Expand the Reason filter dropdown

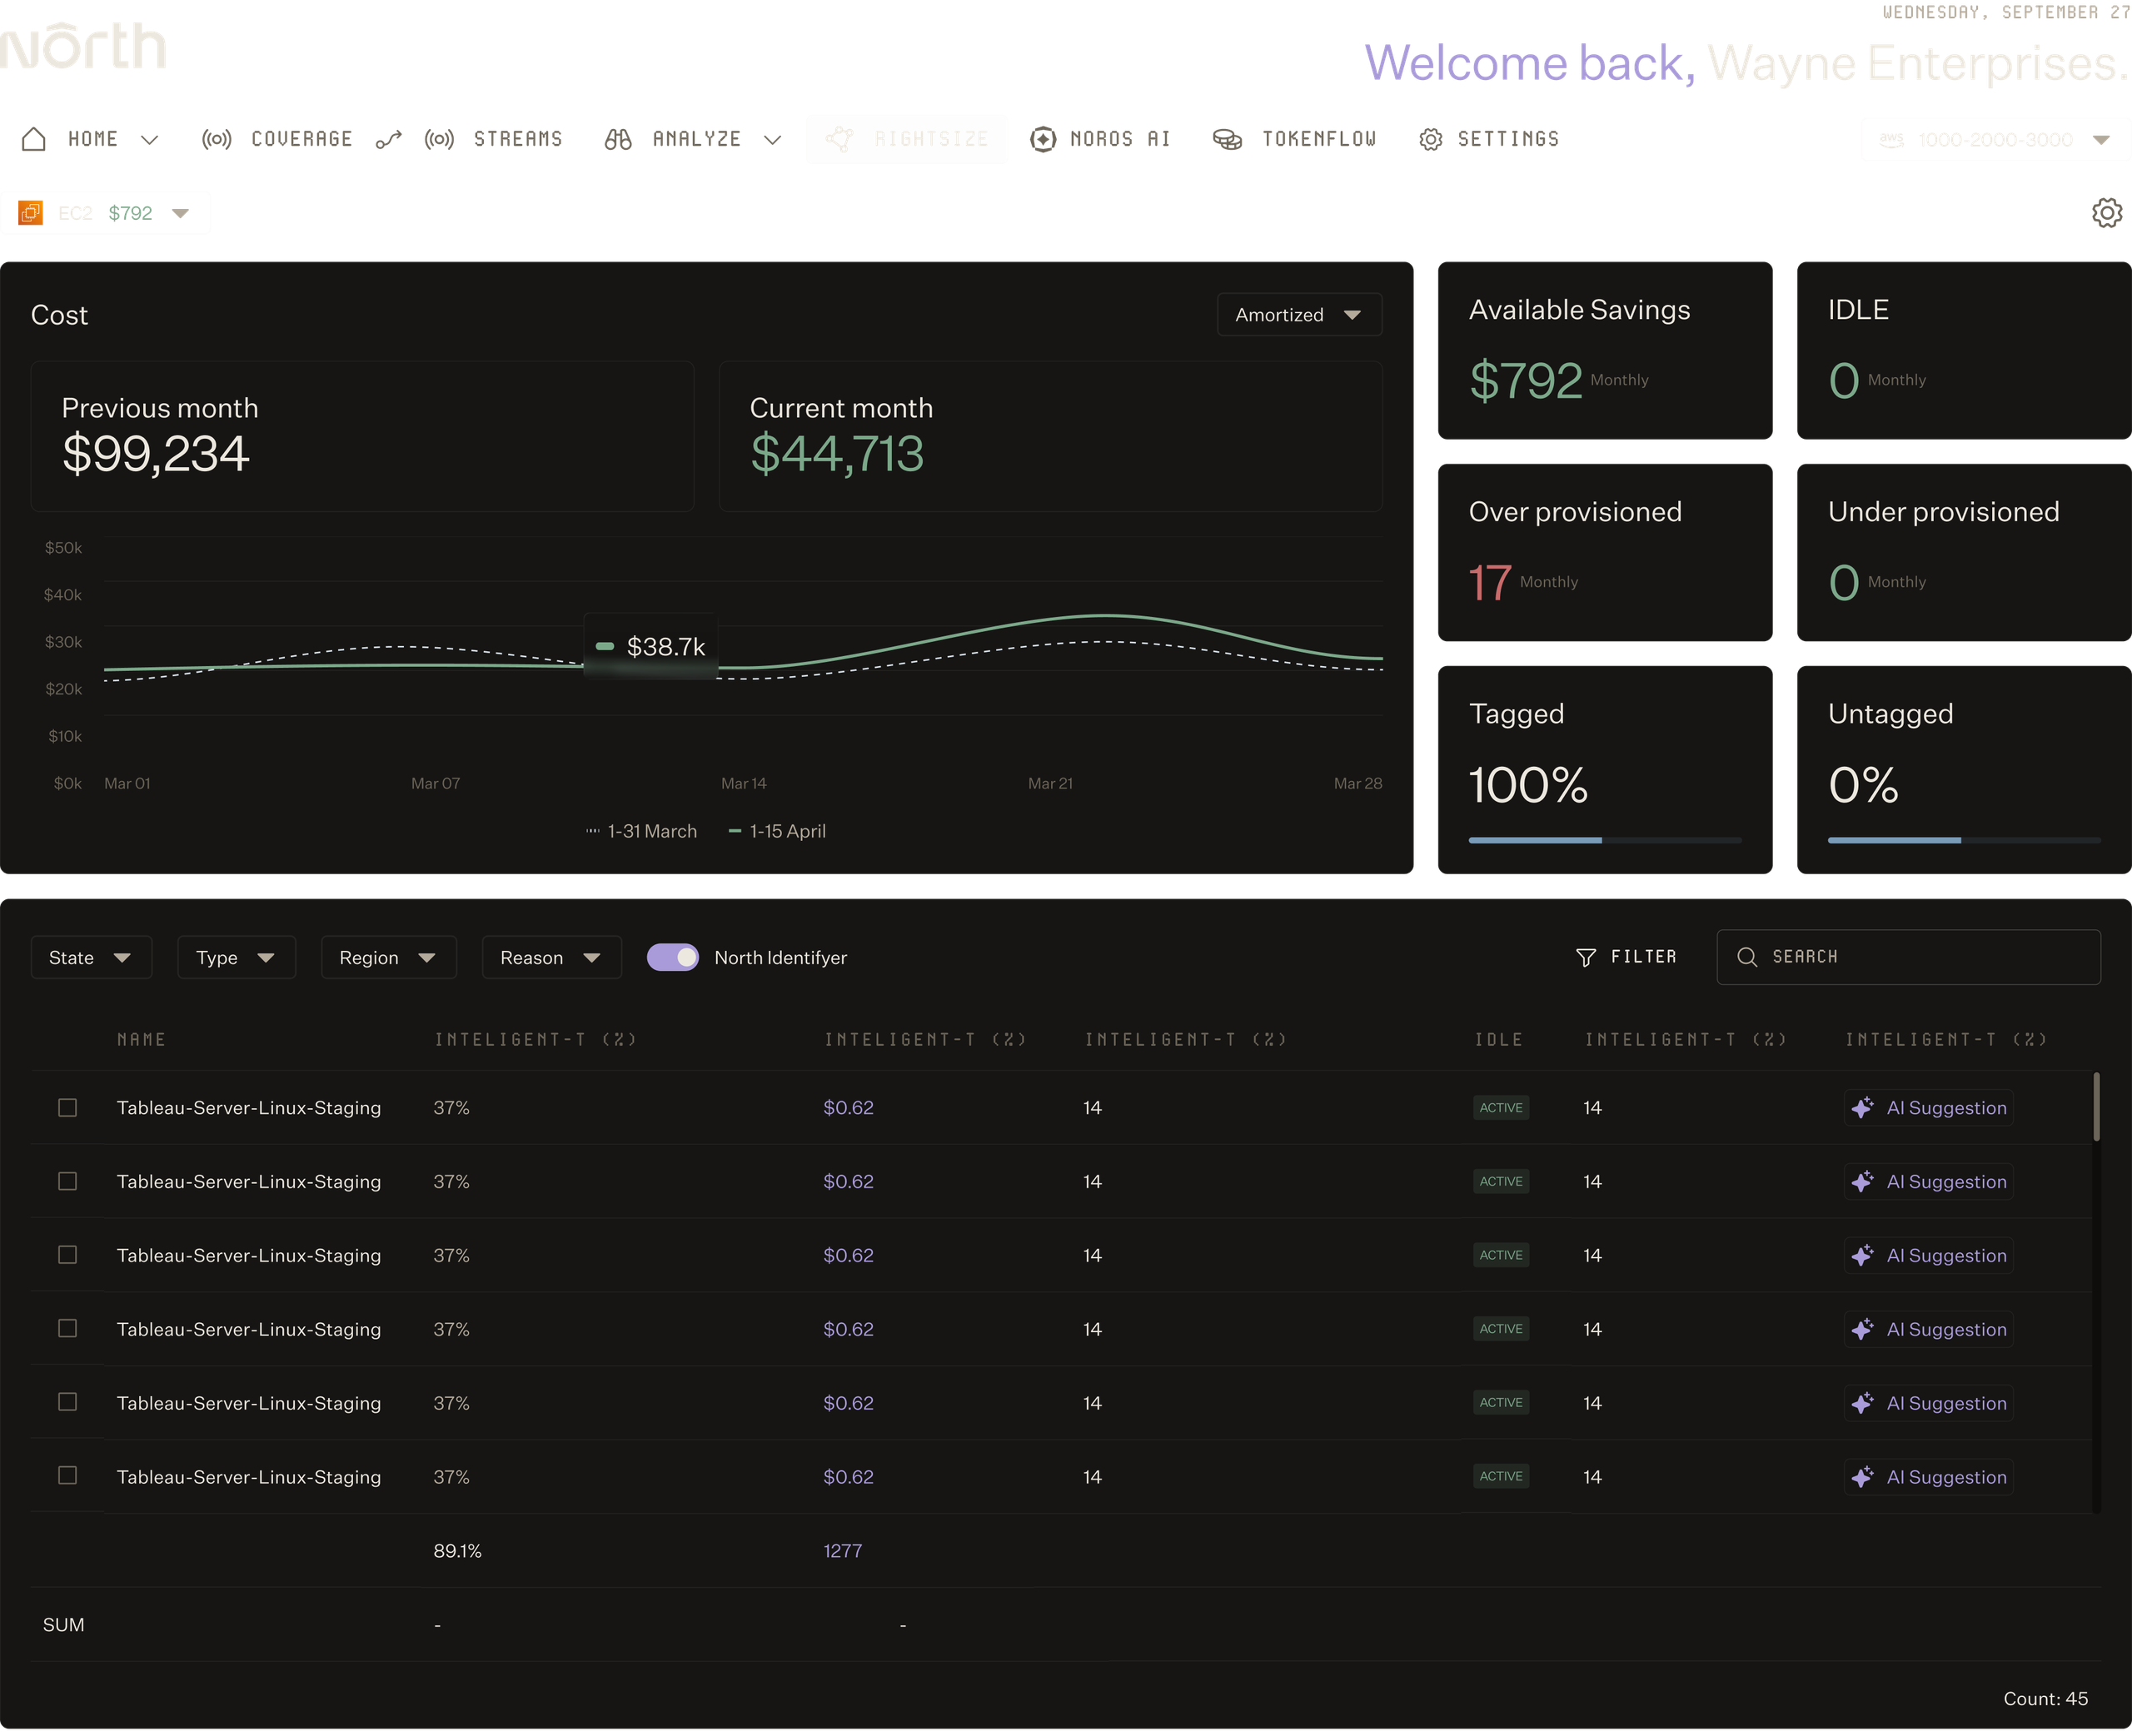[x=551, y=957]
